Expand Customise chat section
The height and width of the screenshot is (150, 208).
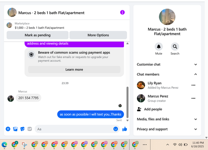[x=167, y=65]
